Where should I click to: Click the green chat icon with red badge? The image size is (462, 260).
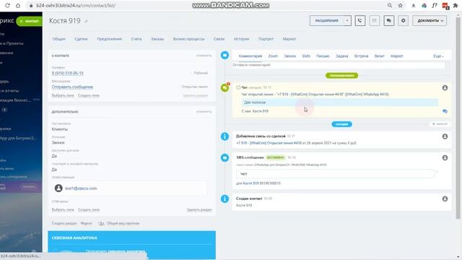[x=225, y=87]
